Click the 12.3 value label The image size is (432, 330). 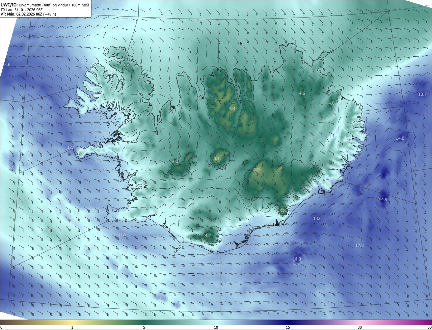pyautogui.click(x=360, y=246)
